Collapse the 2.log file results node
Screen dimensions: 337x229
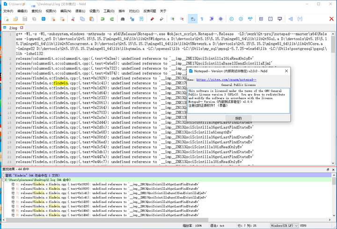coord(3,179)
